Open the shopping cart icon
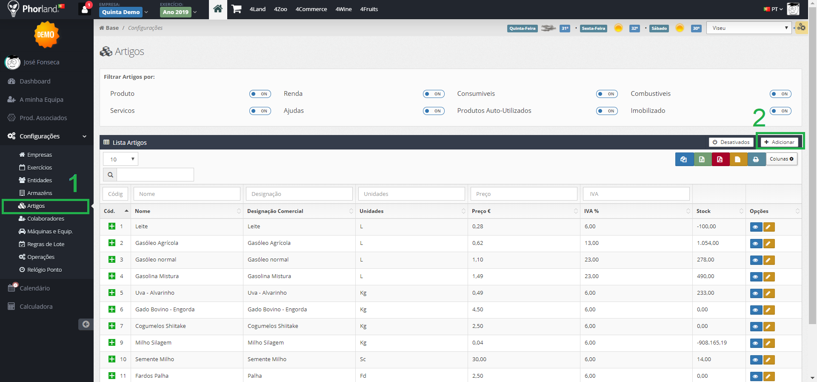Viewport: 817px width, 382px height. (236, 9)
